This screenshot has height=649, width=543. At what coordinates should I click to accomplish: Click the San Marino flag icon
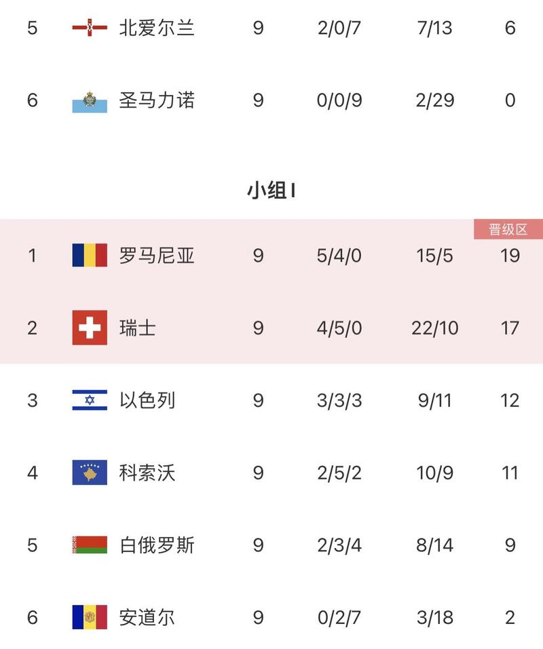click(90, 101)
